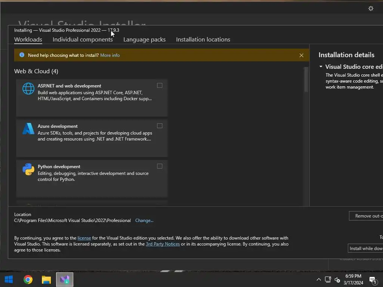Screen dimensions: 383x287
Task: Switch to the Installation locations tab
Action: click(x=203, y=40)
